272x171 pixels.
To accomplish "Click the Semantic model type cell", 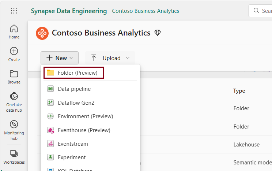I will (253, 163).
